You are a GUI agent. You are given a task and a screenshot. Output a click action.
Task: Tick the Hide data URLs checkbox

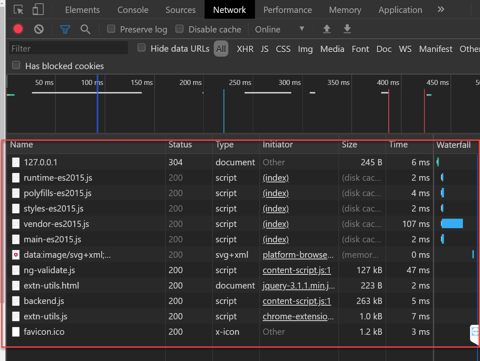click(x=141, y=48)
